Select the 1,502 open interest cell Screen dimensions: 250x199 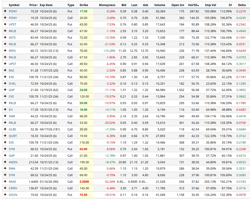pos(180,90)
